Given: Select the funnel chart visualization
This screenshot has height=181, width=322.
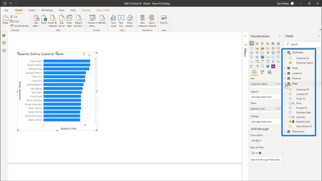Looking at the screenshot, I should [x=257, y=53].
